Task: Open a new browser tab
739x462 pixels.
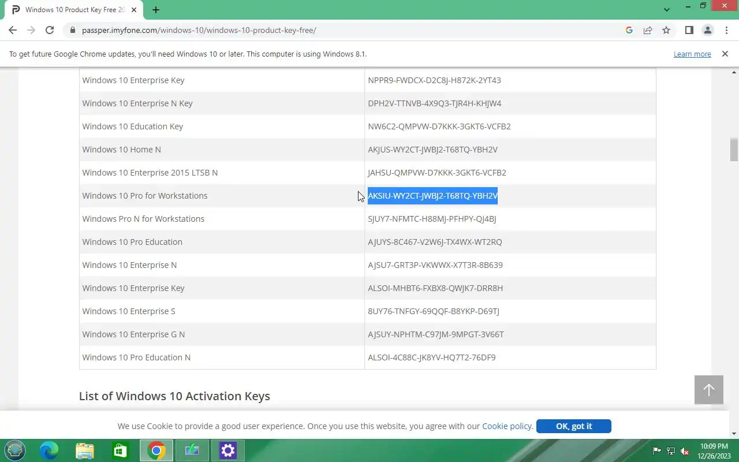Action: click(156, 10)
